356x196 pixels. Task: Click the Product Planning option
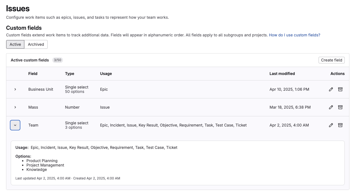tap(42, 161)
